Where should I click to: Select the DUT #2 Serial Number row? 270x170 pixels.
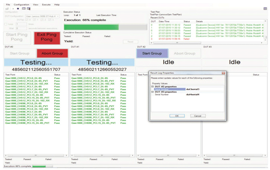point(189,89)
